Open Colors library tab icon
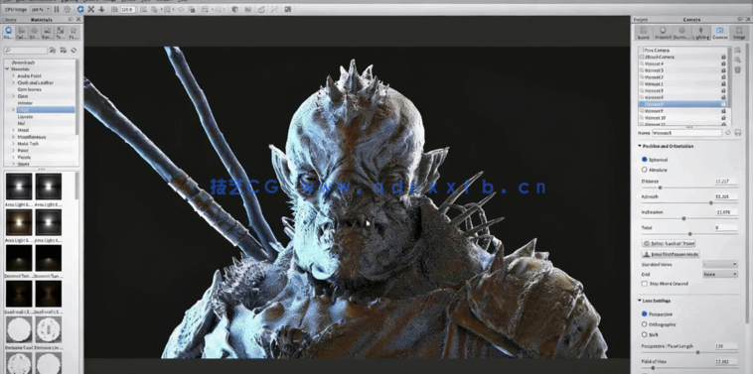 pos(22,32)
